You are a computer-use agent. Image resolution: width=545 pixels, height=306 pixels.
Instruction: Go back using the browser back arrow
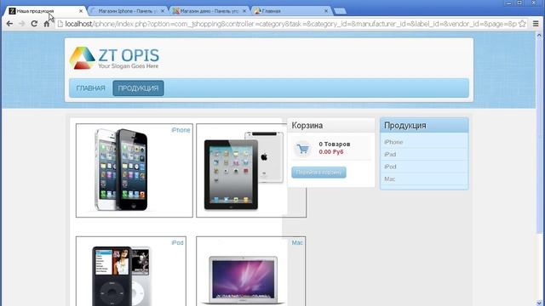(9, 24)
